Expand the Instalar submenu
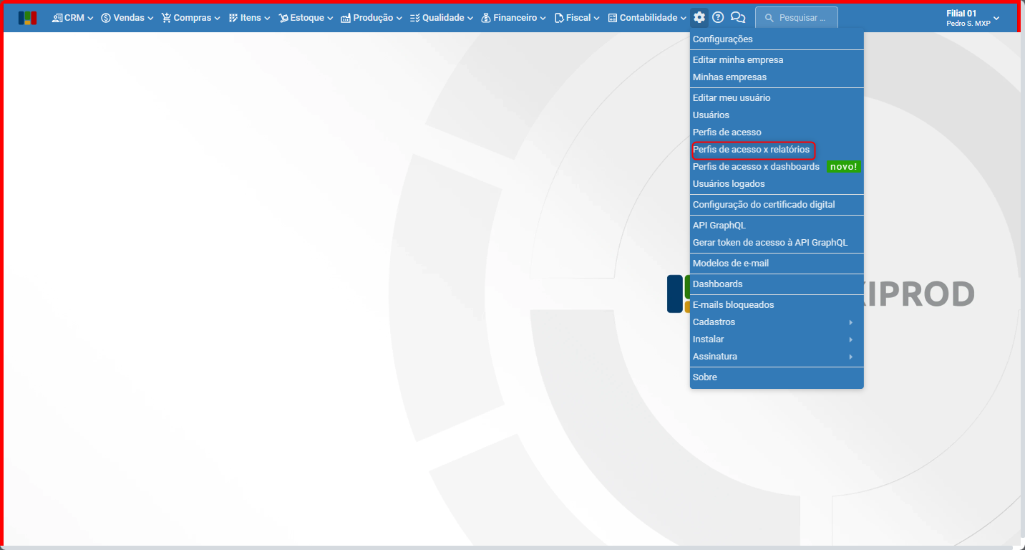This screenshot has height=550, width=1025. [x=777, y=339]
